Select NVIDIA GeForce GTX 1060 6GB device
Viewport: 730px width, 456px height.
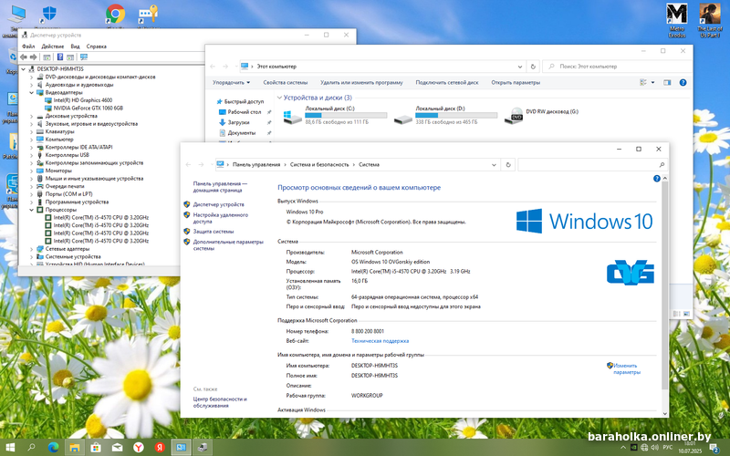88,108
